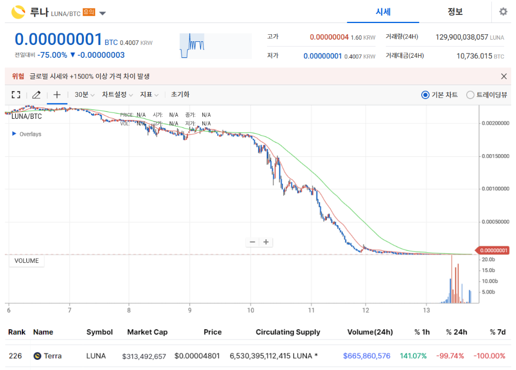Click the Terra name link
The width and height of the screenshot is (516, 370).
pos(52,356)
